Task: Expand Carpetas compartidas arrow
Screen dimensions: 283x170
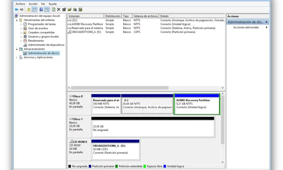Action: coord(21,33)
